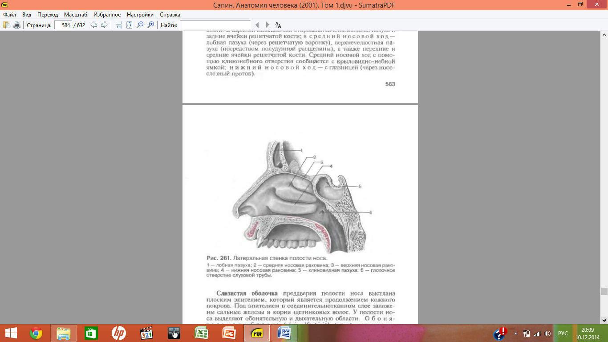Open File Explorer from taskbar
The width and height of the screenshot is (608, 342).
64,333
